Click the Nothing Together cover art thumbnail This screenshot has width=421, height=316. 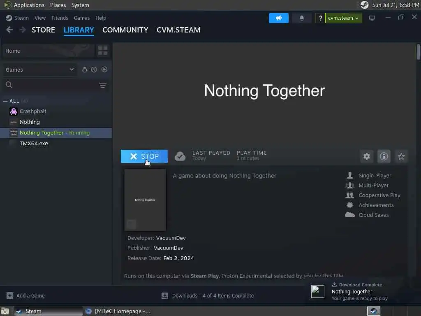click(145, 200)
